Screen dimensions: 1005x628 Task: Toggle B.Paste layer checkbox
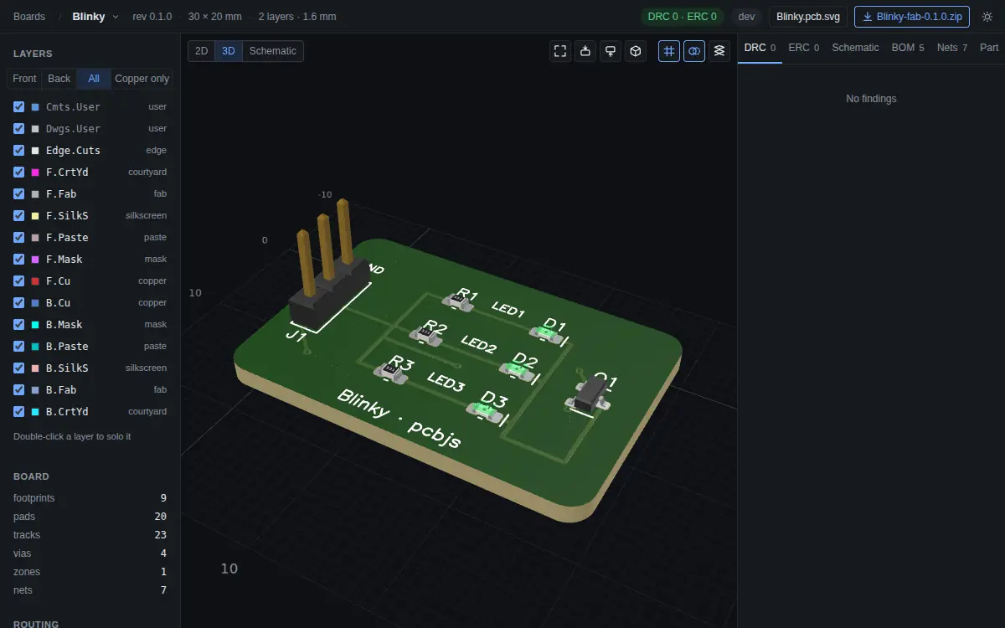pos(19,346)
